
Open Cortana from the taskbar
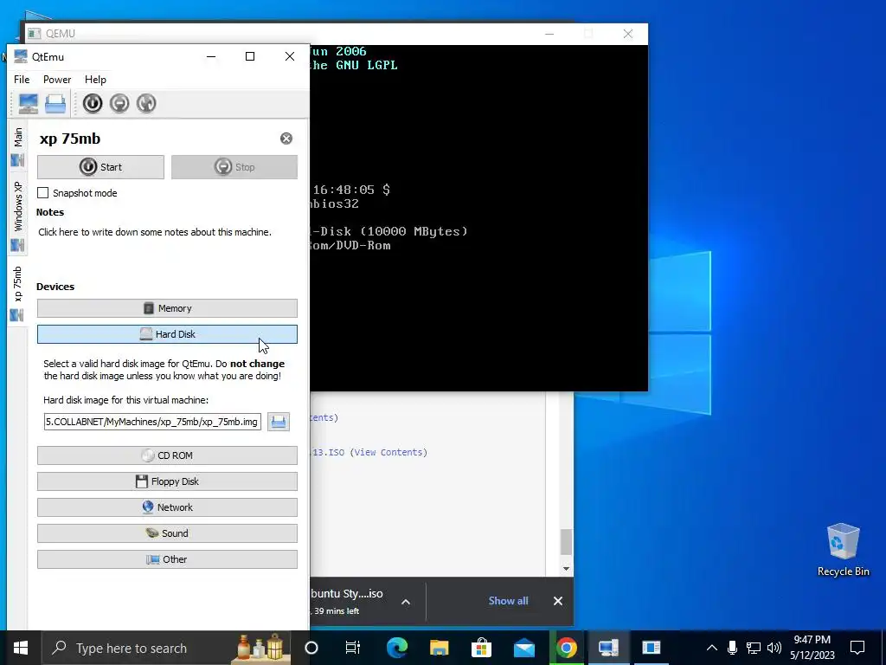click(311, 648)
